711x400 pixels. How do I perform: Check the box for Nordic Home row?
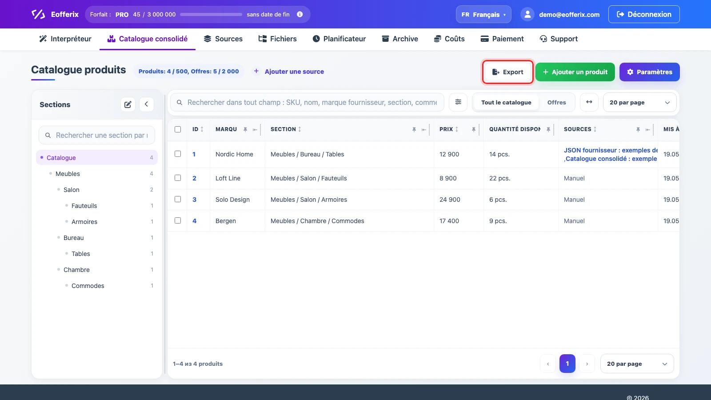click(x=178, y=154)
